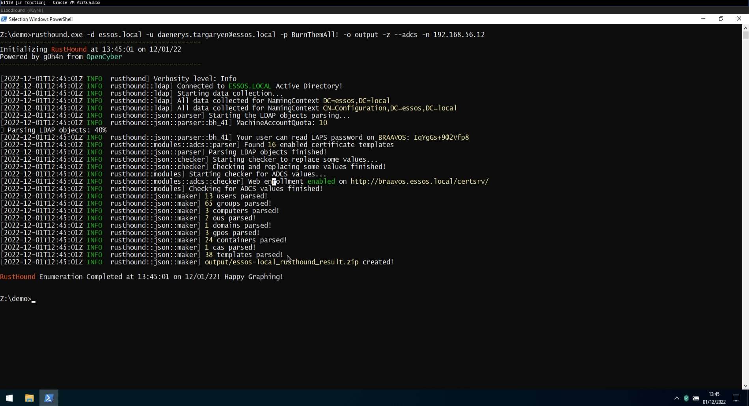Click daenerys.targaryen@essos.local in the command
The width and height of the screenshot is (749, 406).
216,35
